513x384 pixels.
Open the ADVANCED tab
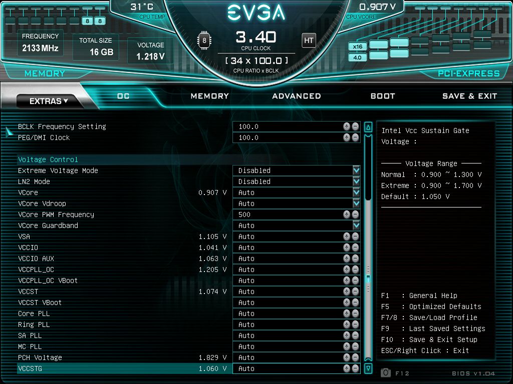click(x=297, y=96)
